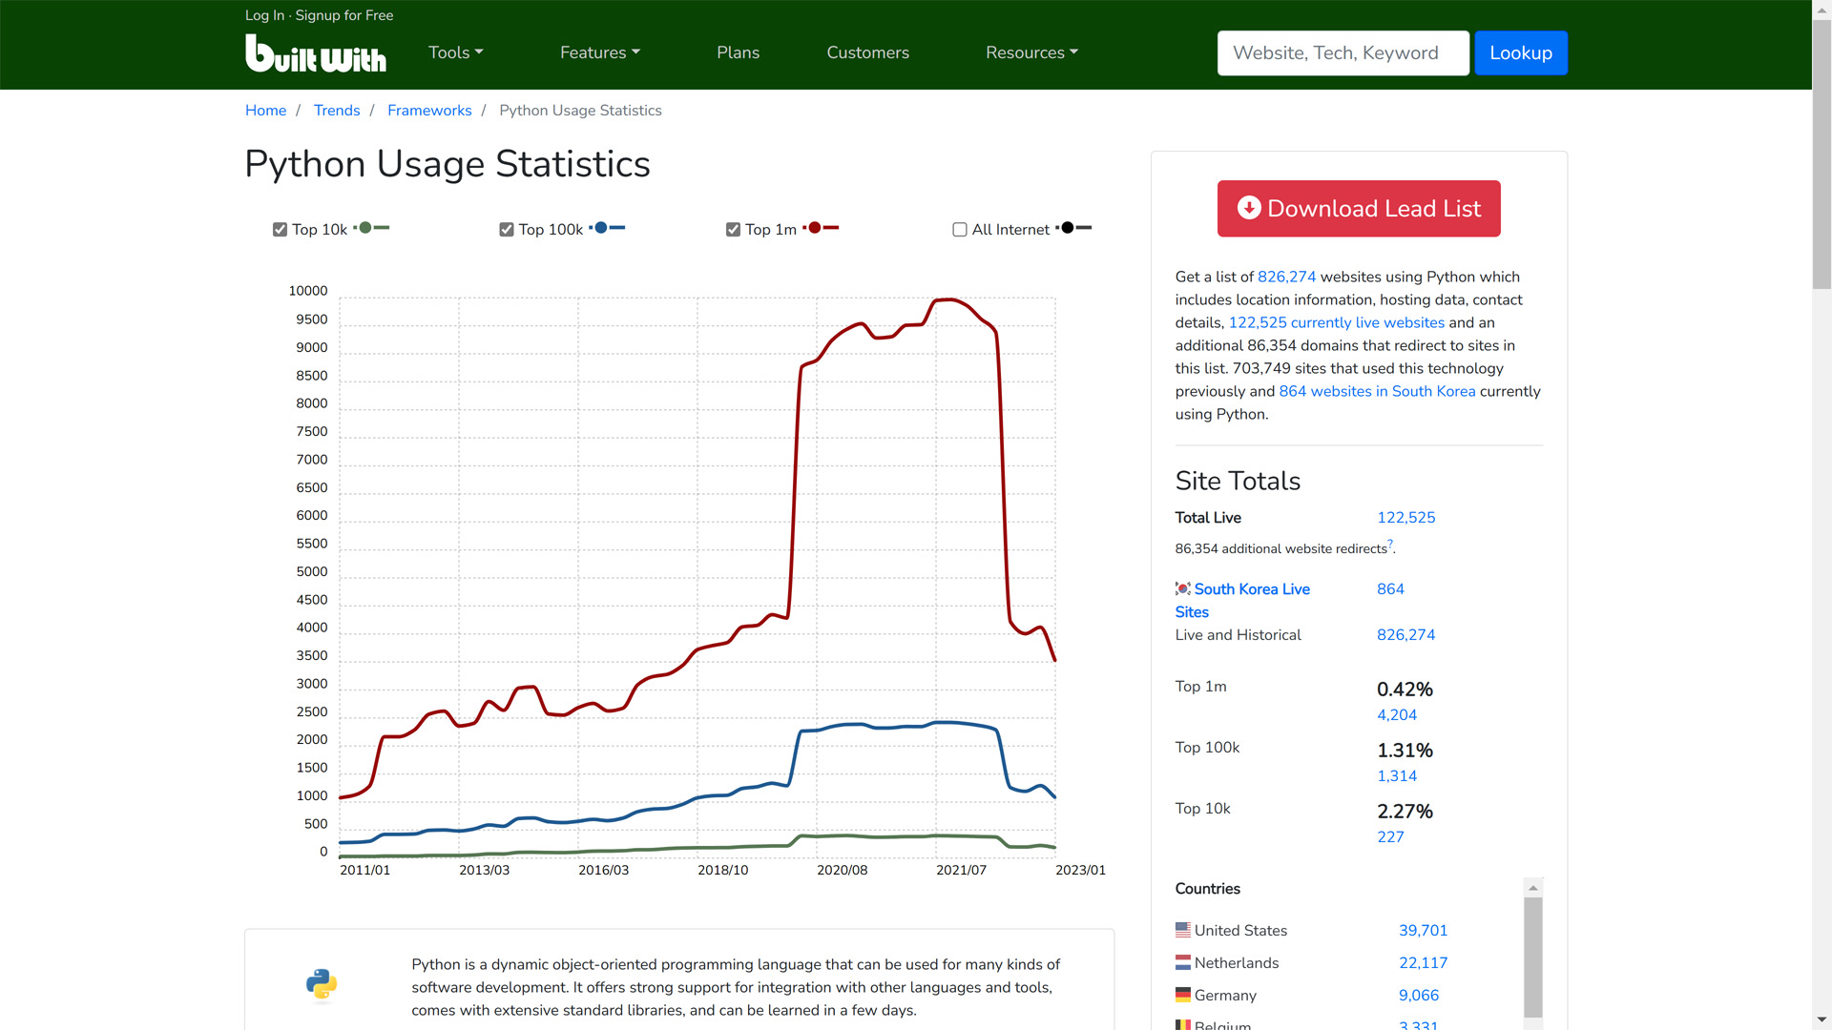Focus the Website, Tech, Keyword search field
The width and height of the screenshot is (1832, 1030).
(x=1343, y=53)
